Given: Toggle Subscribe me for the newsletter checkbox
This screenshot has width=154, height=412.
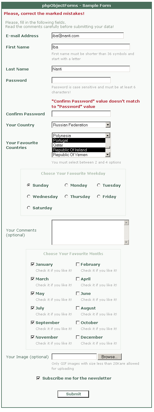Looking at the screenshot, I should (x=38, y=378).
